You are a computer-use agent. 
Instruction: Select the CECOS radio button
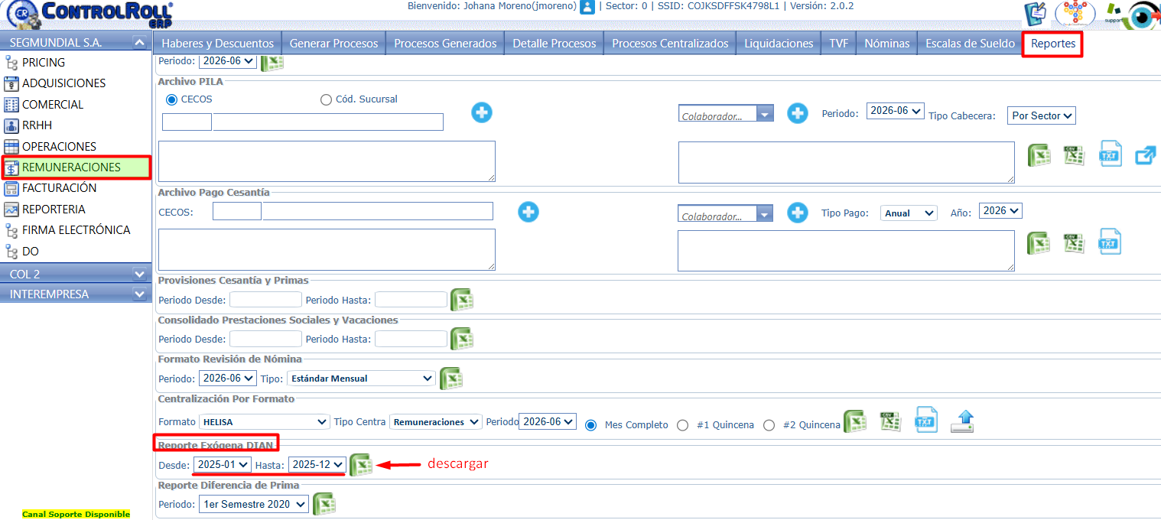coord(171,99)
